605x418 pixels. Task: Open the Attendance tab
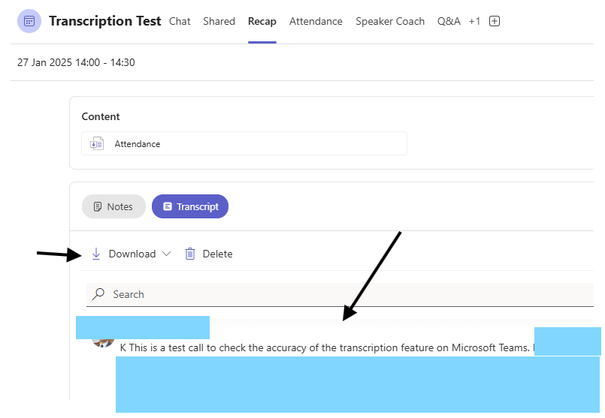tap(316, 21)
